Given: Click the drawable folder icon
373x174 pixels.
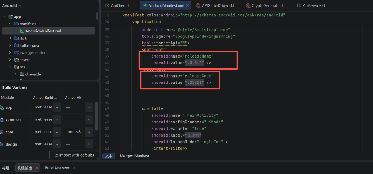Looking at the screenshot, I should (22, 74).
